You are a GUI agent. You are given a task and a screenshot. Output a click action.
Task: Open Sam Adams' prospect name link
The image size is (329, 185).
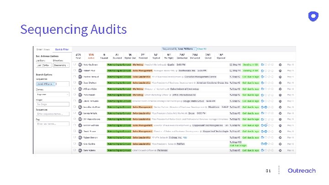90,150
